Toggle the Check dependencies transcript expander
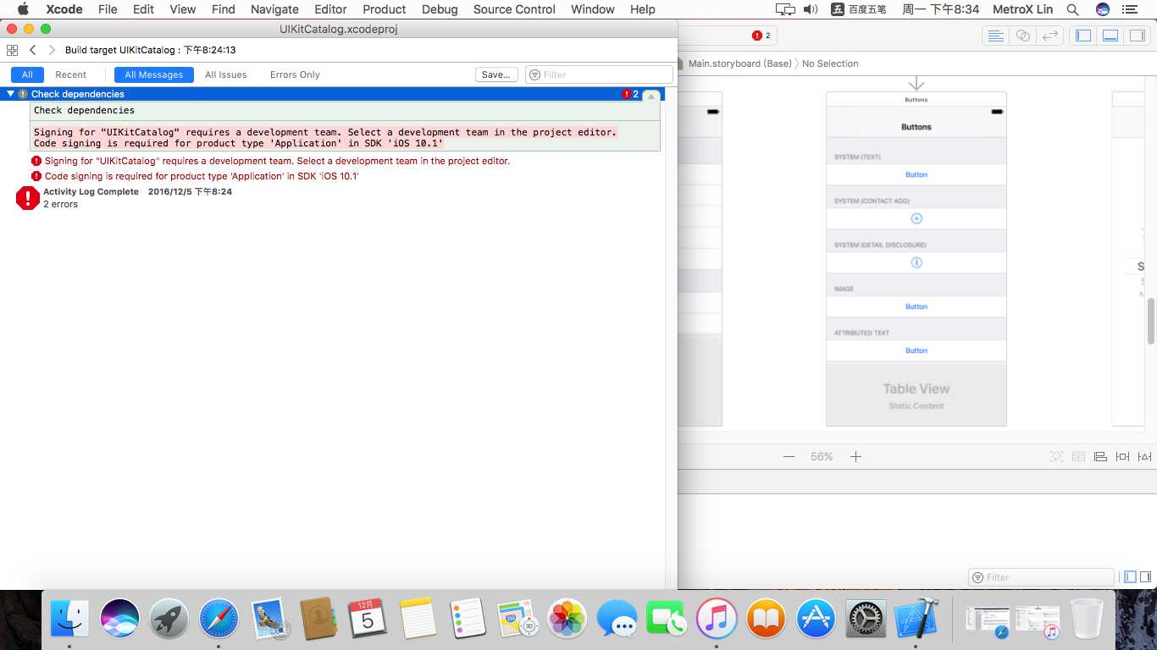 [x=650, y=95]
